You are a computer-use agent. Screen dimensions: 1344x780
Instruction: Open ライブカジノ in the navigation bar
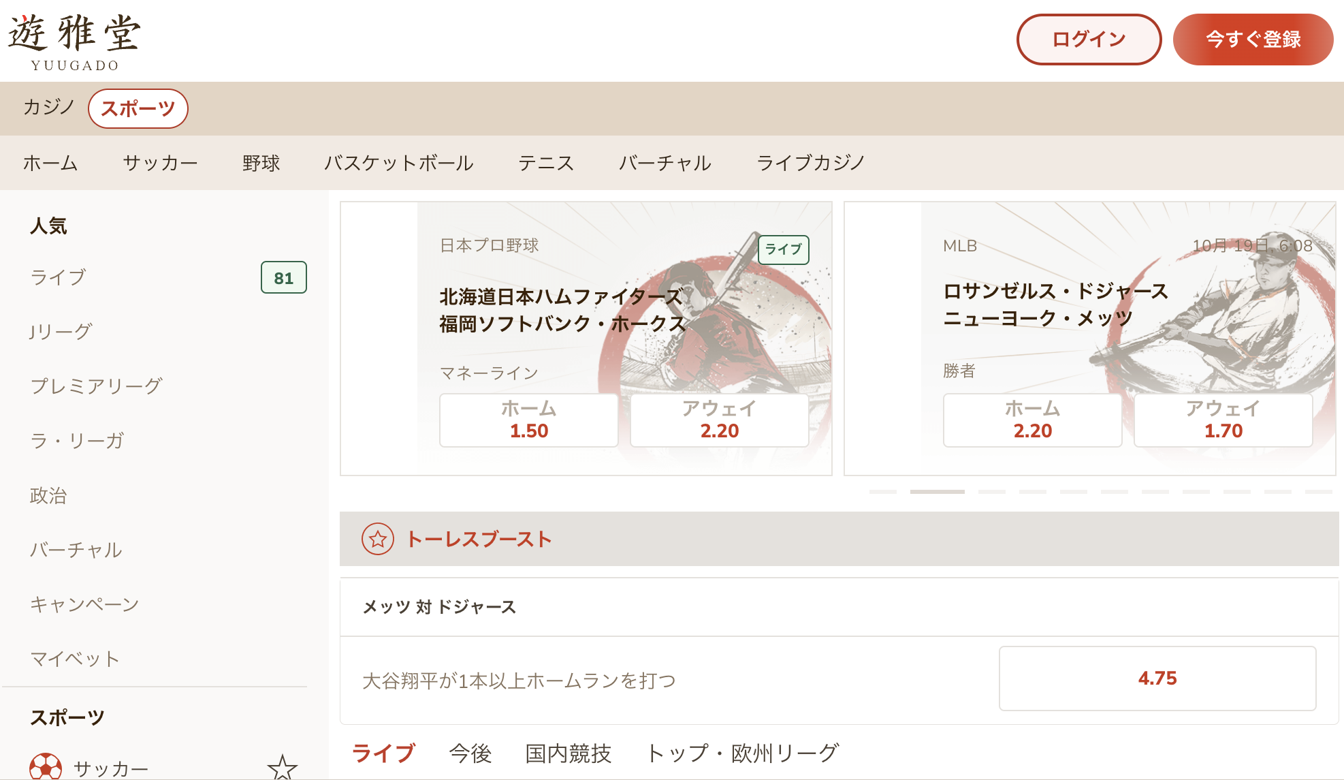click(x=811, y=163)
